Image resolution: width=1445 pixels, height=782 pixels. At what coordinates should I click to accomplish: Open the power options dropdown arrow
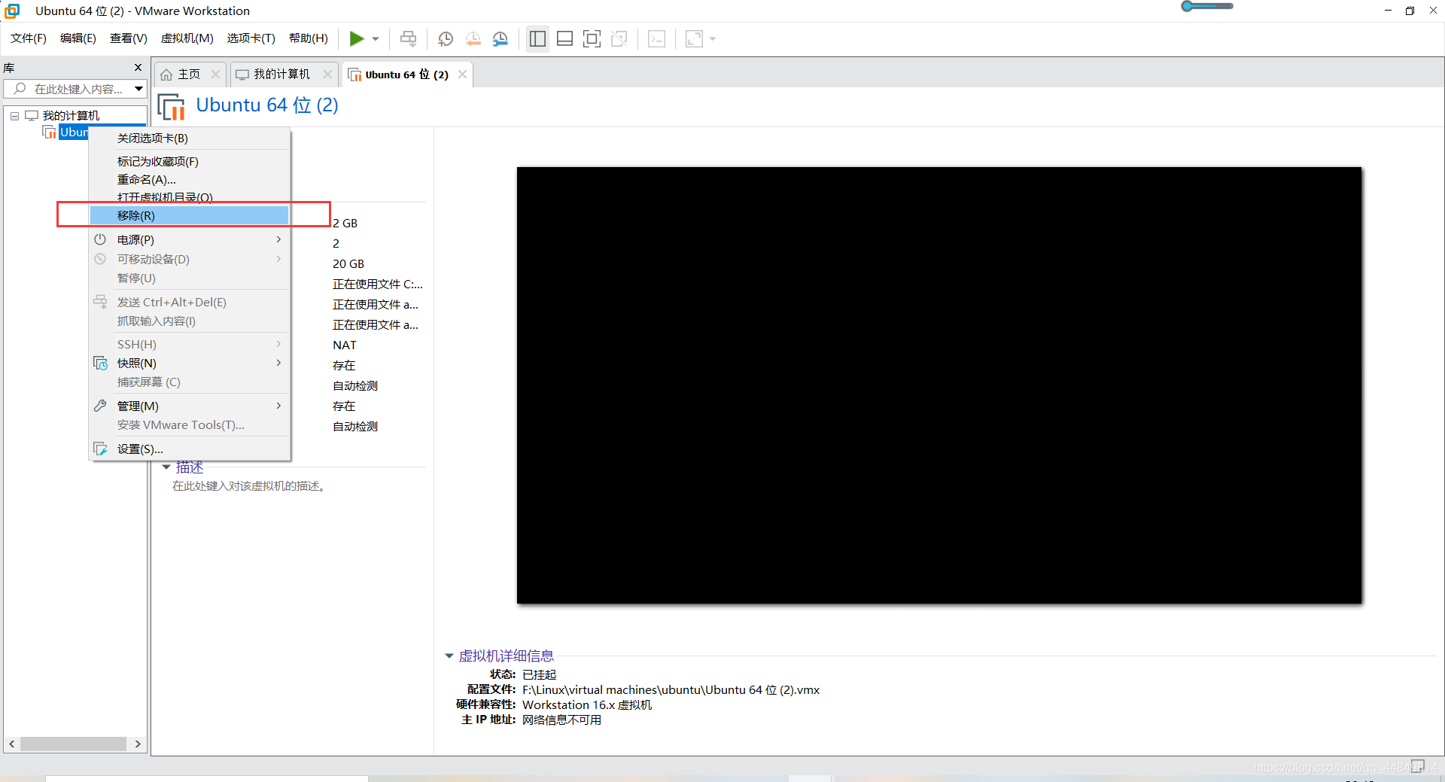[376, 39]
